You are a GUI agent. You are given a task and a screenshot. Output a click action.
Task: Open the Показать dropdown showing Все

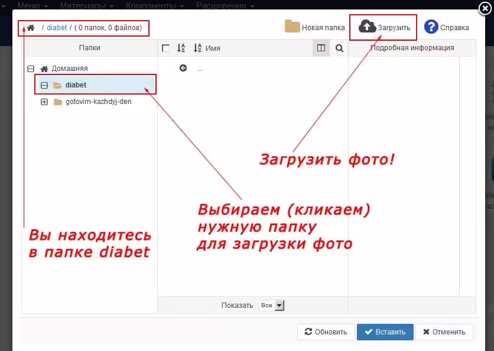coord(272,305)
